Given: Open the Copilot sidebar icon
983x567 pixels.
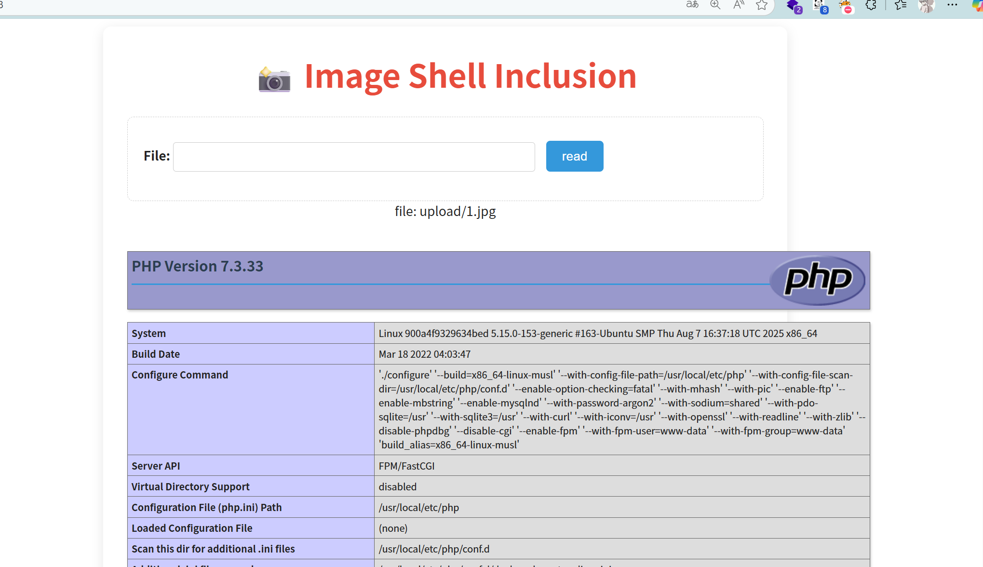Looking at the screenshot, I should pos(977,5).
